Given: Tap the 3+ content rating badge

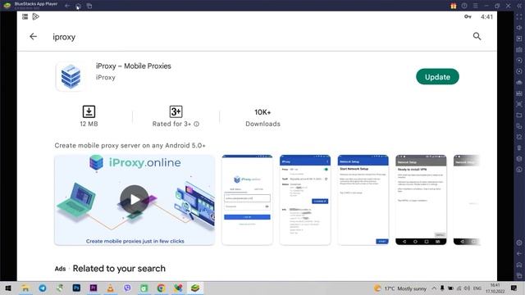Looking at the screenshot, I should (176, 111).
